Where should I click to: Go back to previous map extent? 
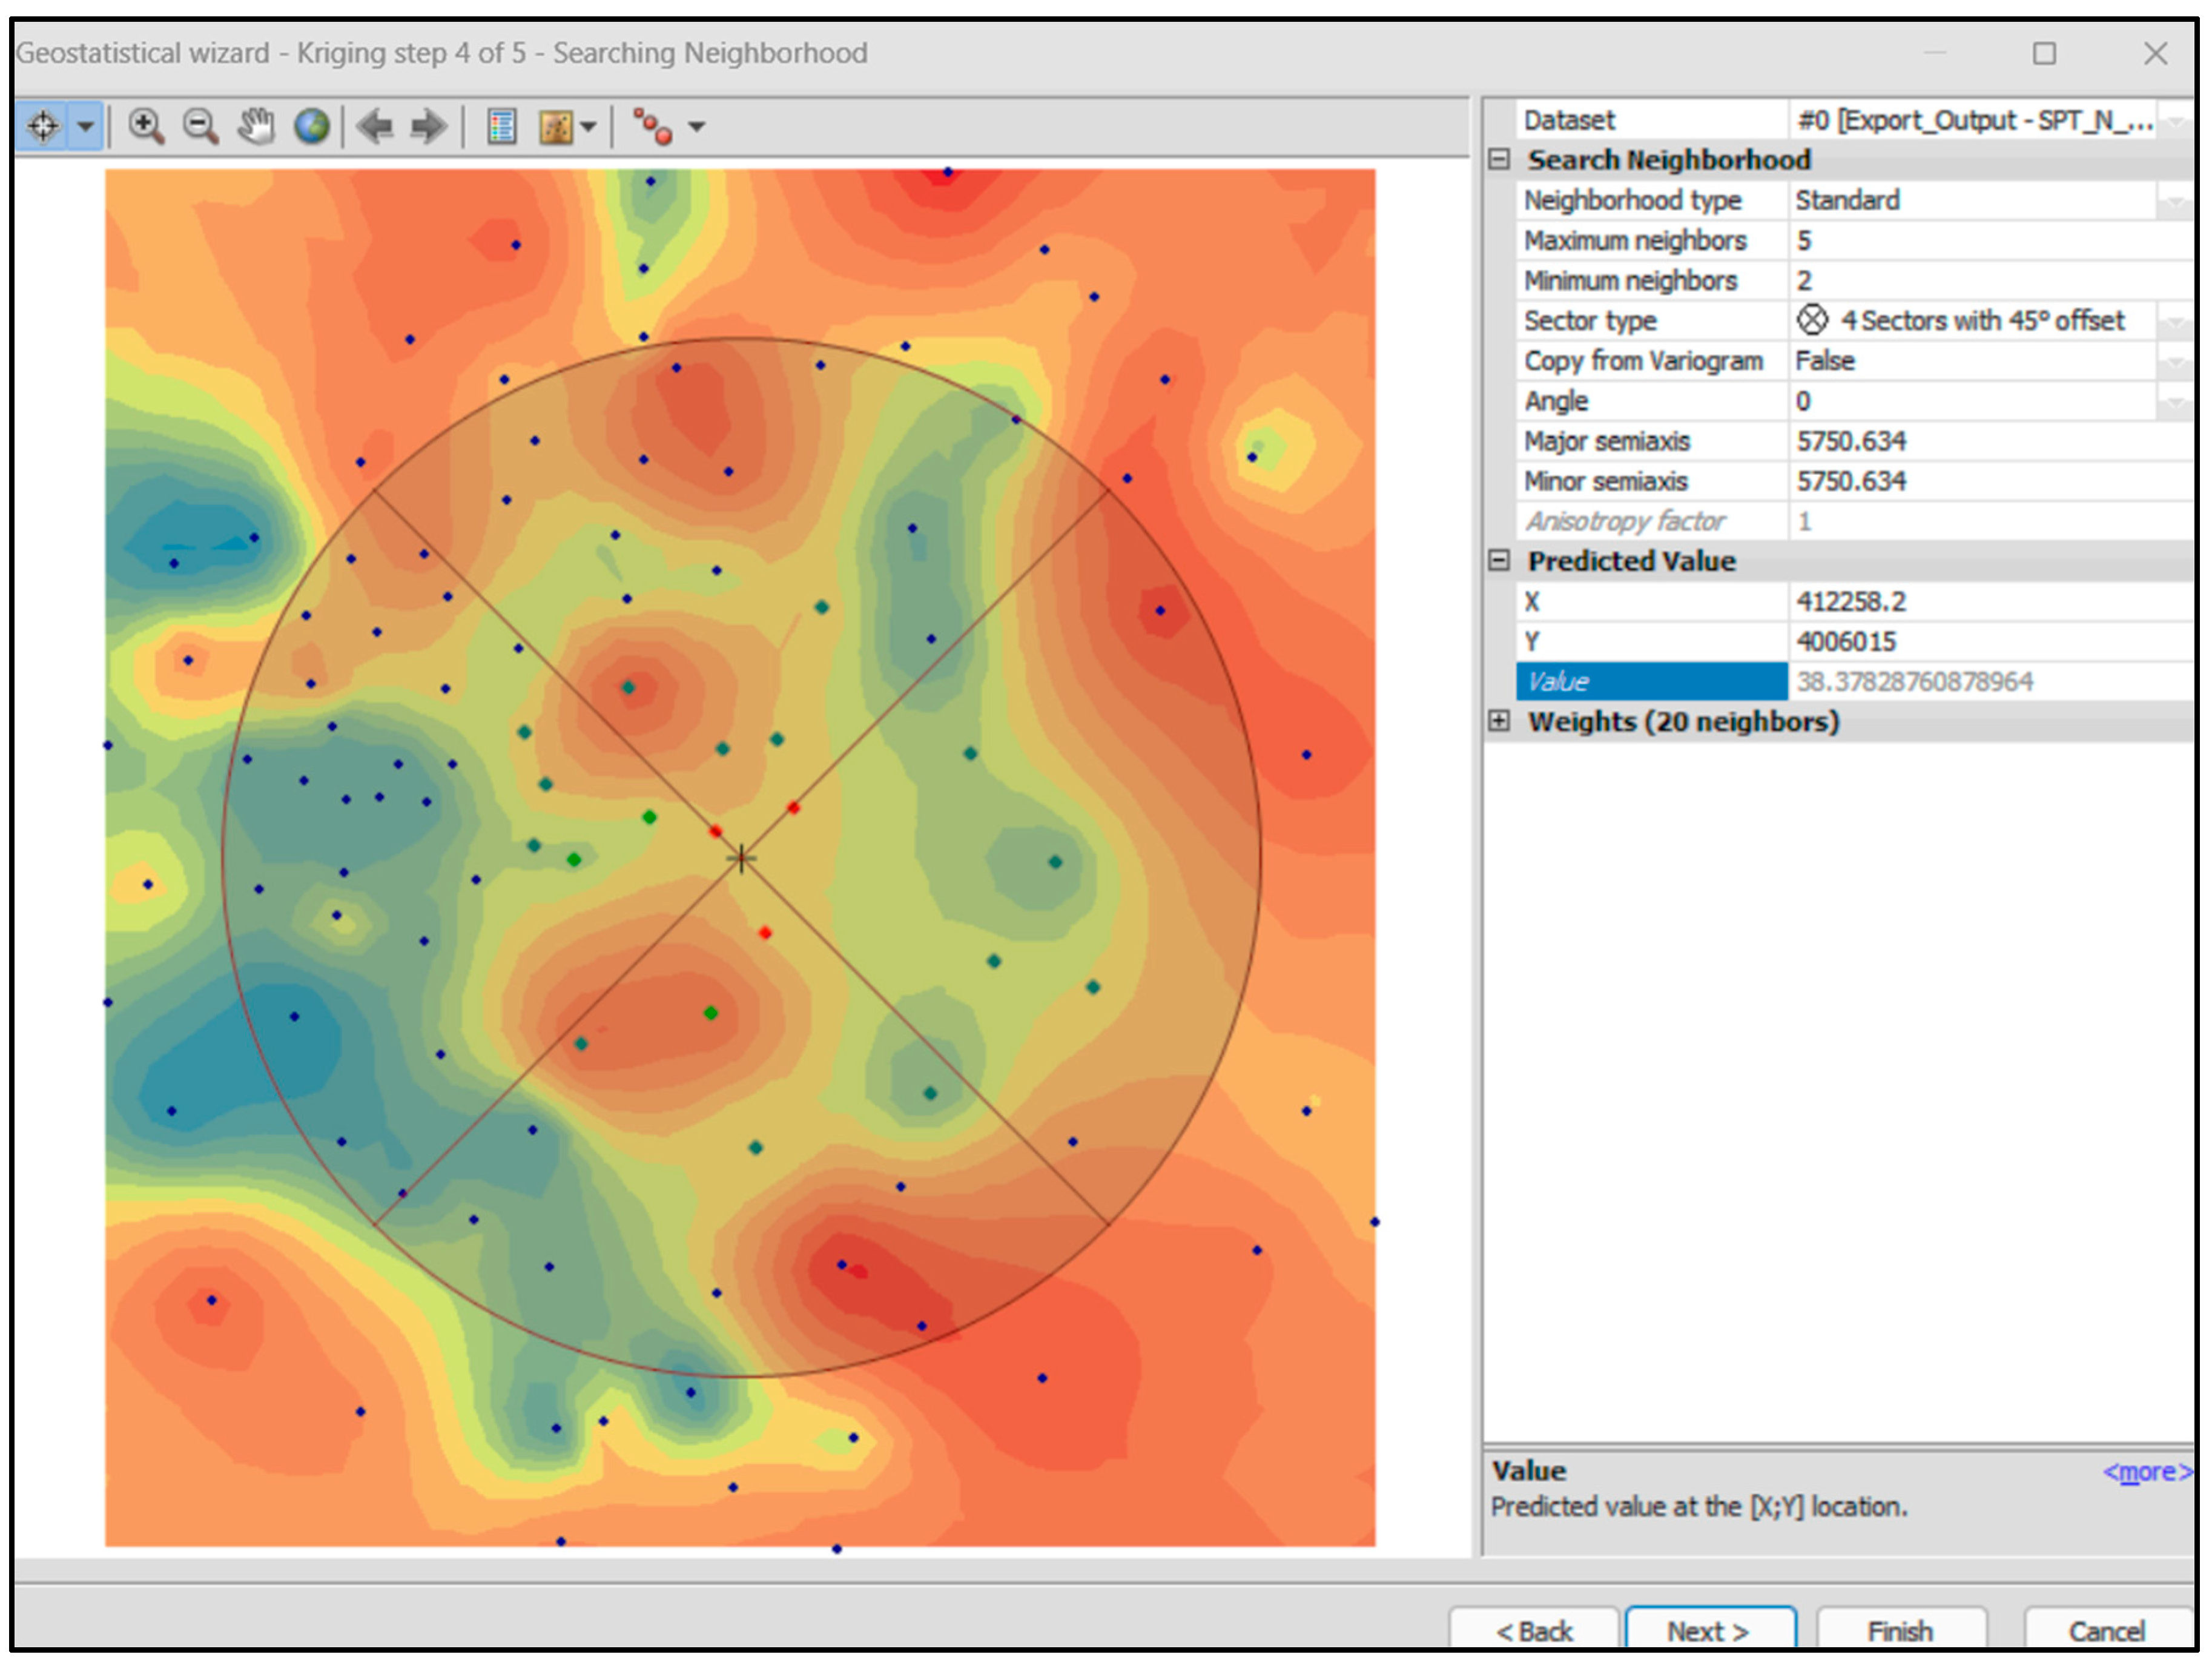[375, 127]
